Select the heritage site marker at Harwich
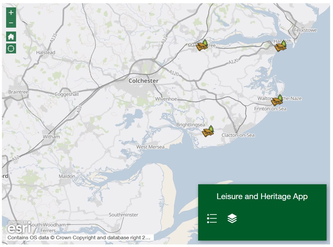 (x=280, y=47)
